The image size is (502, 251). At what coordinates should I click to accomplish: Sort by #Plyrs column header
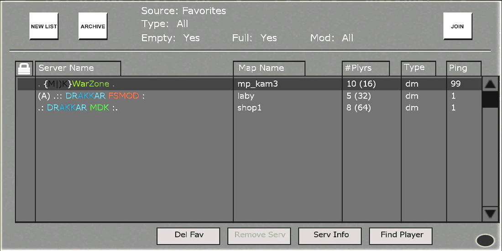coord(366,68)
